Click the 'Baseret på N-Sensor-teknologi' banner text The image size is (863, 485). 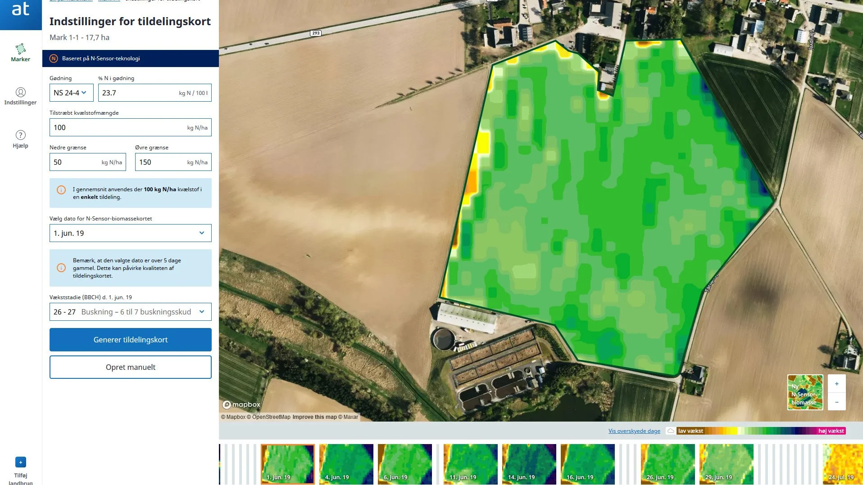click(101, 58)
